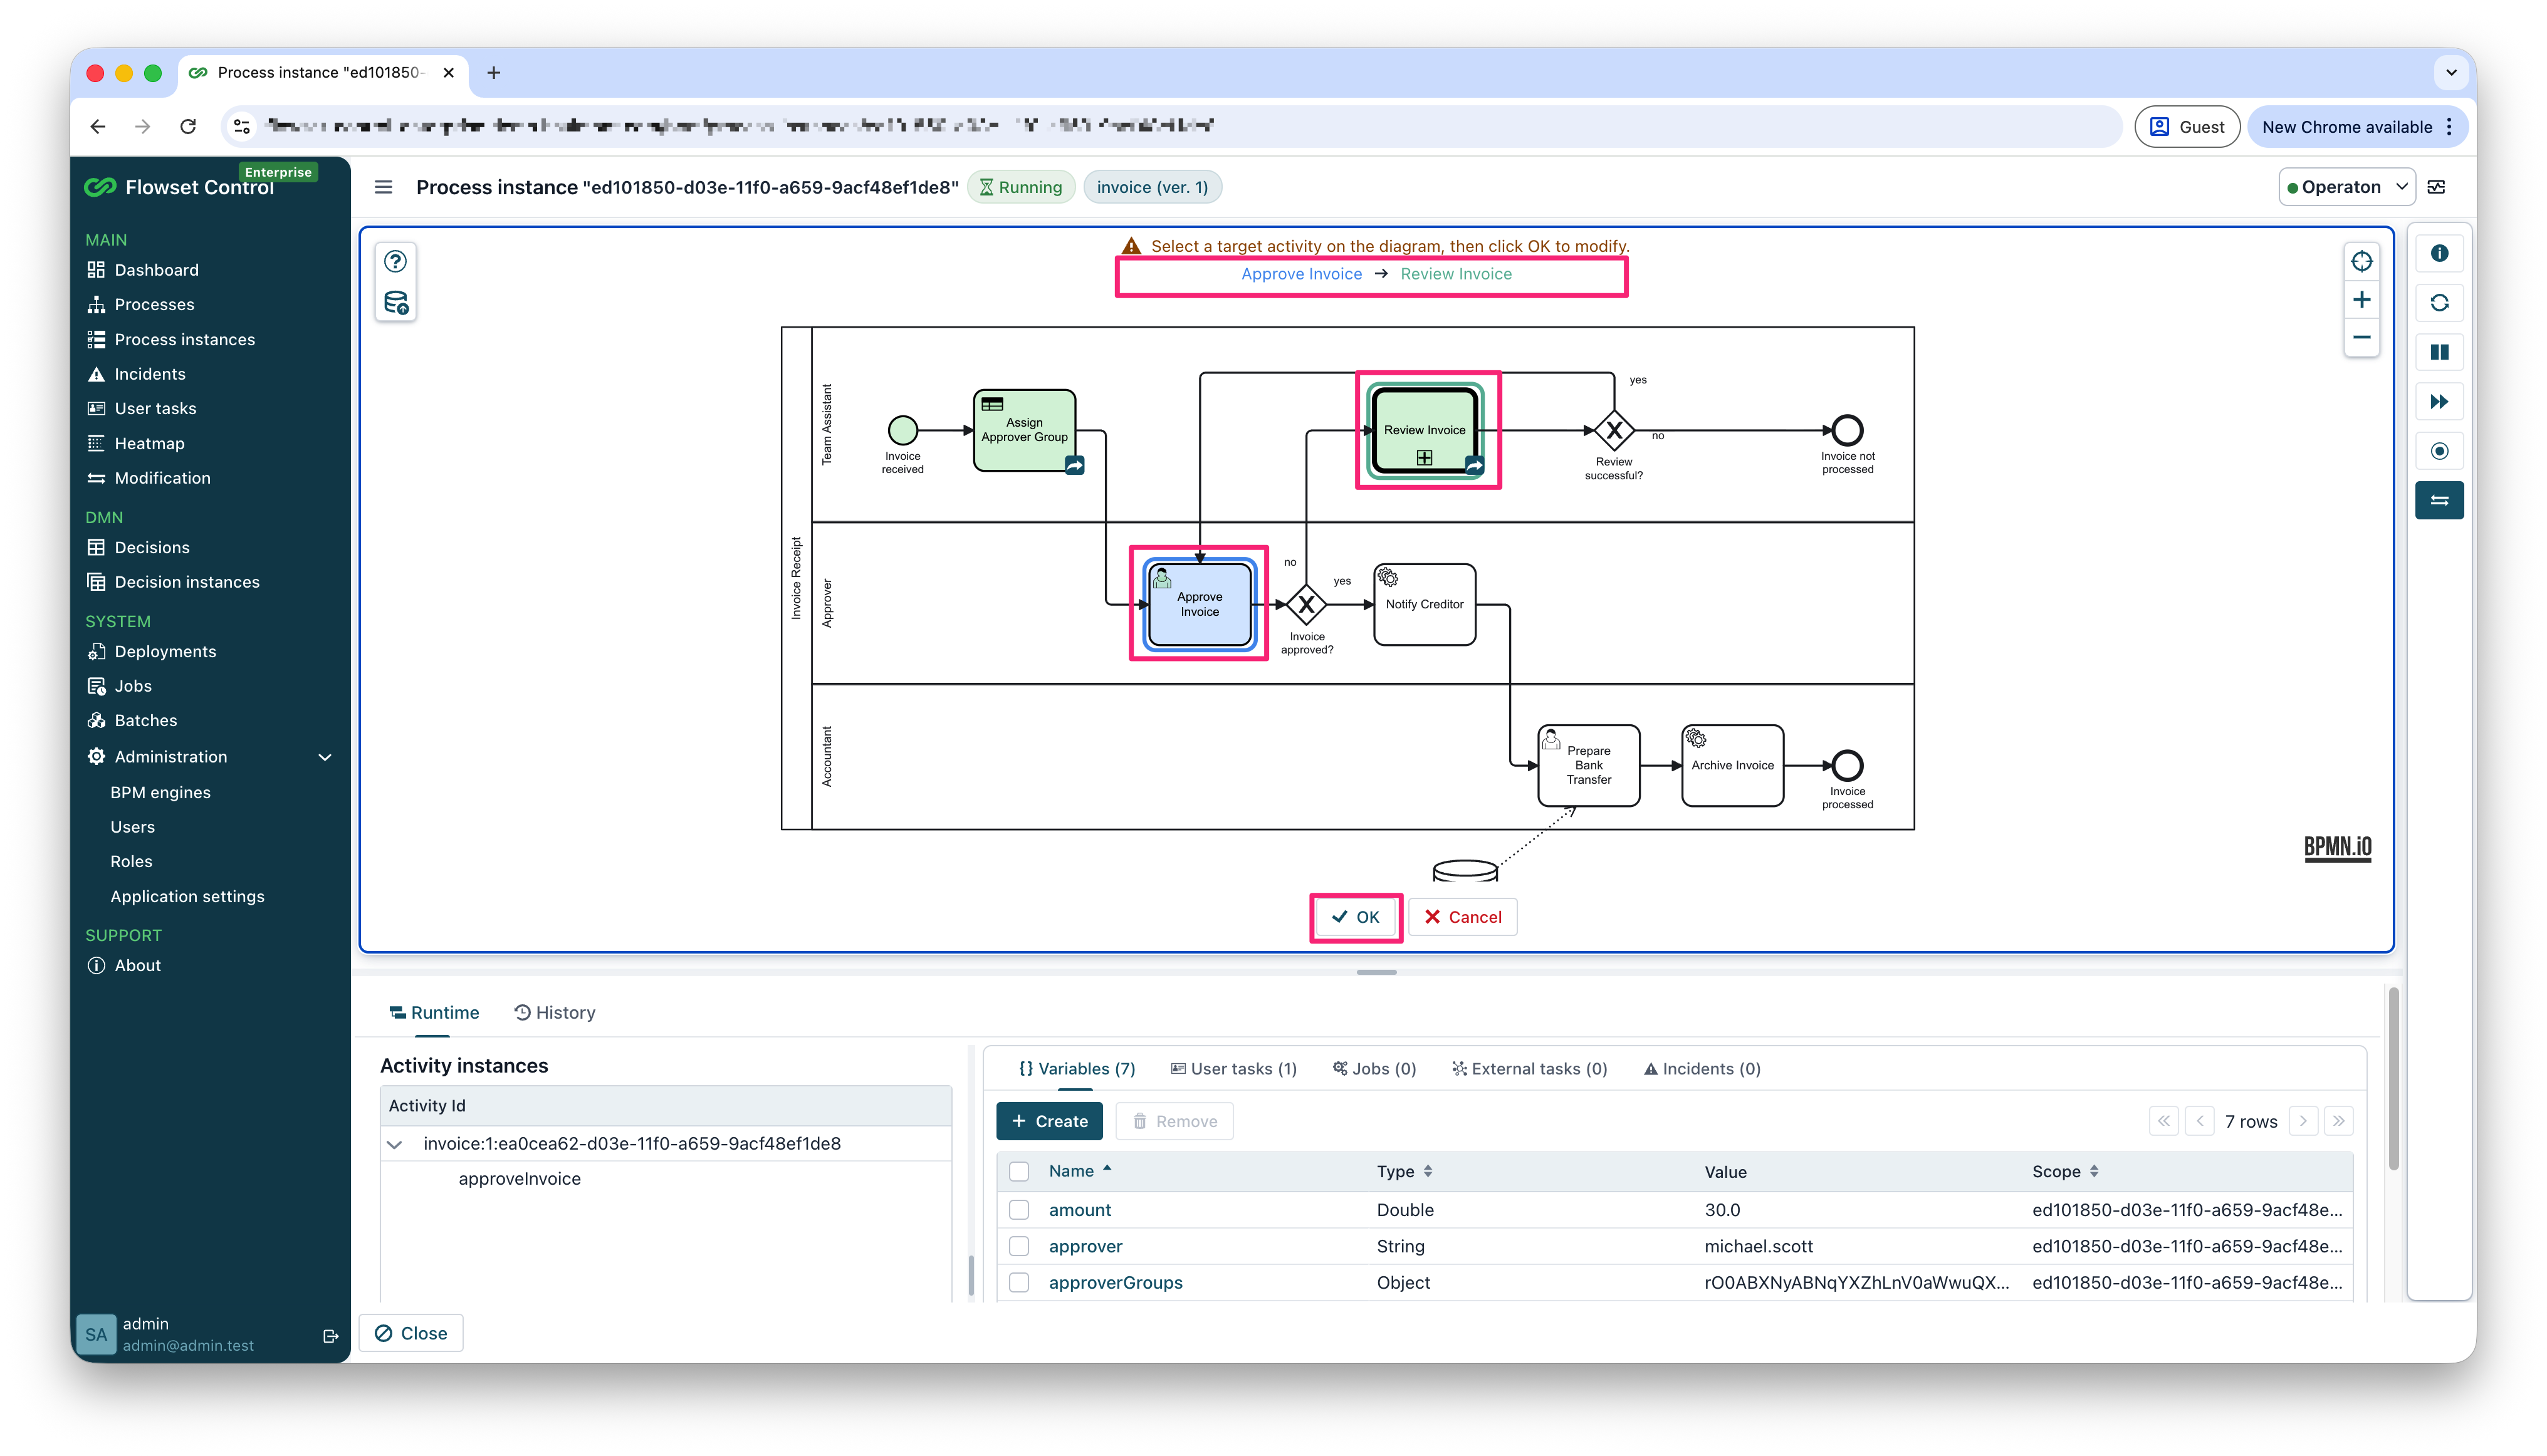This screenshot has width=2547, height=1456.
Task: Open the SA user avatar
Action: [96, 1334]
